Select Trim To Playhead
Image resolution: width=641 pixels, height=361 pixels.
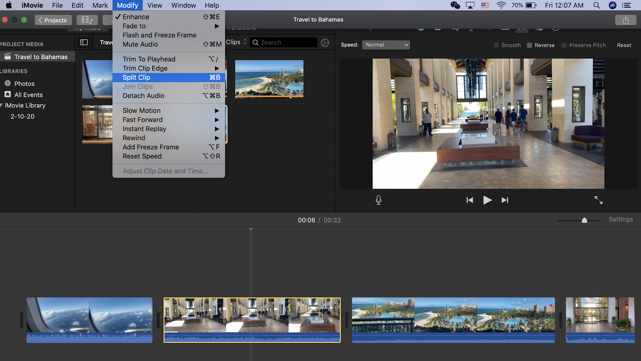tap(169, 59)
